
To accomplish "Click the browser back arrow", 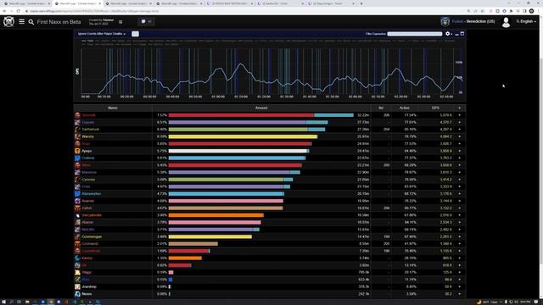I will coord(4,11).
